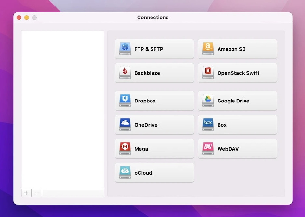Click the Backblaze flame drive icon

[125, 73]
